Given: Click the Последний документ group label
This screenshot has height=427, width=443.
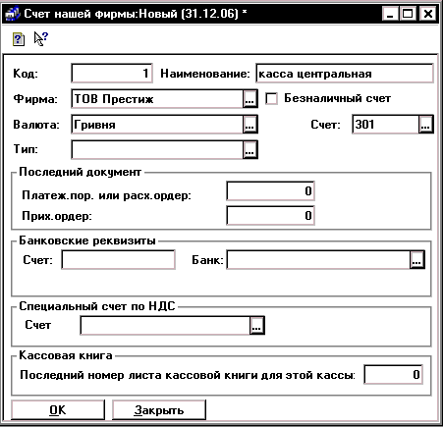Looking at the screenshot, I should point(81,172).
